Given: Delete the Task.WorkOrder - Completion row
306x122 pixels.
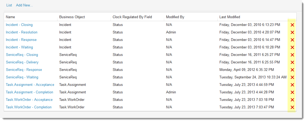Looking at the screenshot, I should (292, 107).
